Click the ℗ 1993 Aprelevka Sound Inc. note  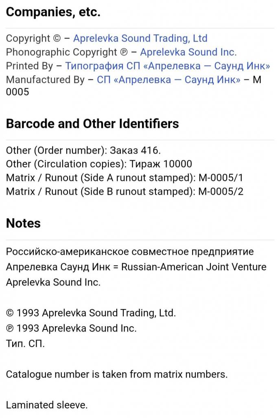pos(71,328)
